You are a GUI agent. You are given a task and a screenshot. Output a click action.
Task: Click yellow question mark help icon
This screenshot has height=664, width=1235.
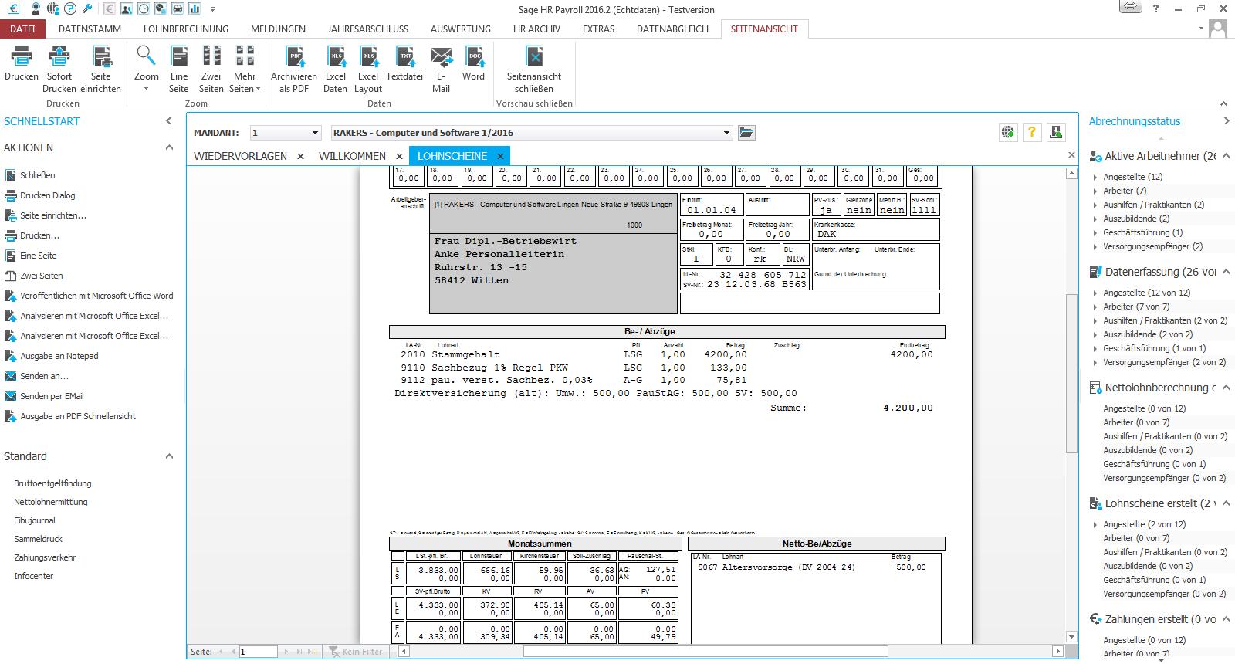pyautogui.click(x=1032, y=133)
